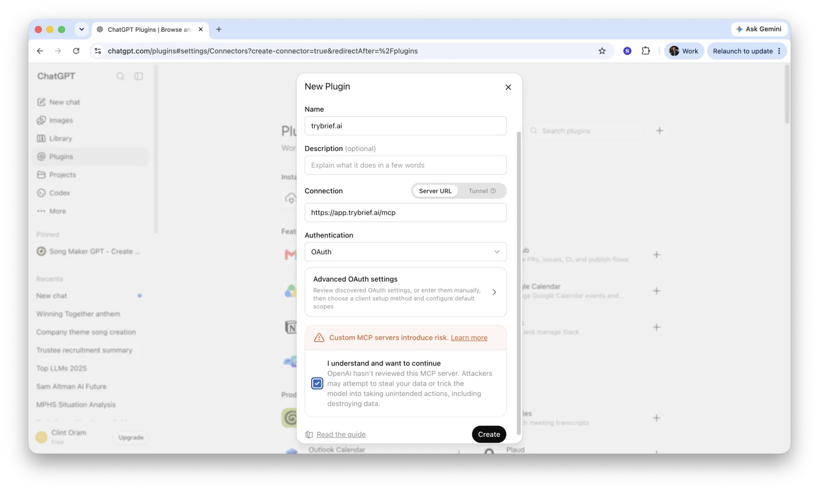Reload the current page
Screen dimensions: 819x491
coord(76,51)
